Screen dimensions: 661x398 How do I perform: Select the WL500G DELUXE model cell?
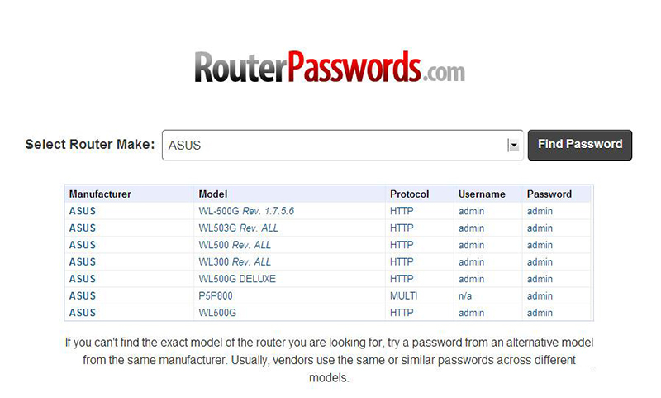click(237, 279)
